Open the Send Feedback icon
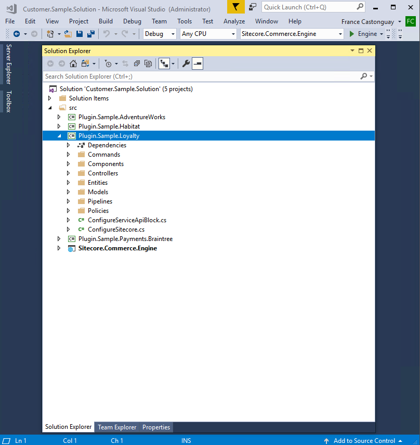The width and height of the screenshot is (420, 445). coord(252,7)
